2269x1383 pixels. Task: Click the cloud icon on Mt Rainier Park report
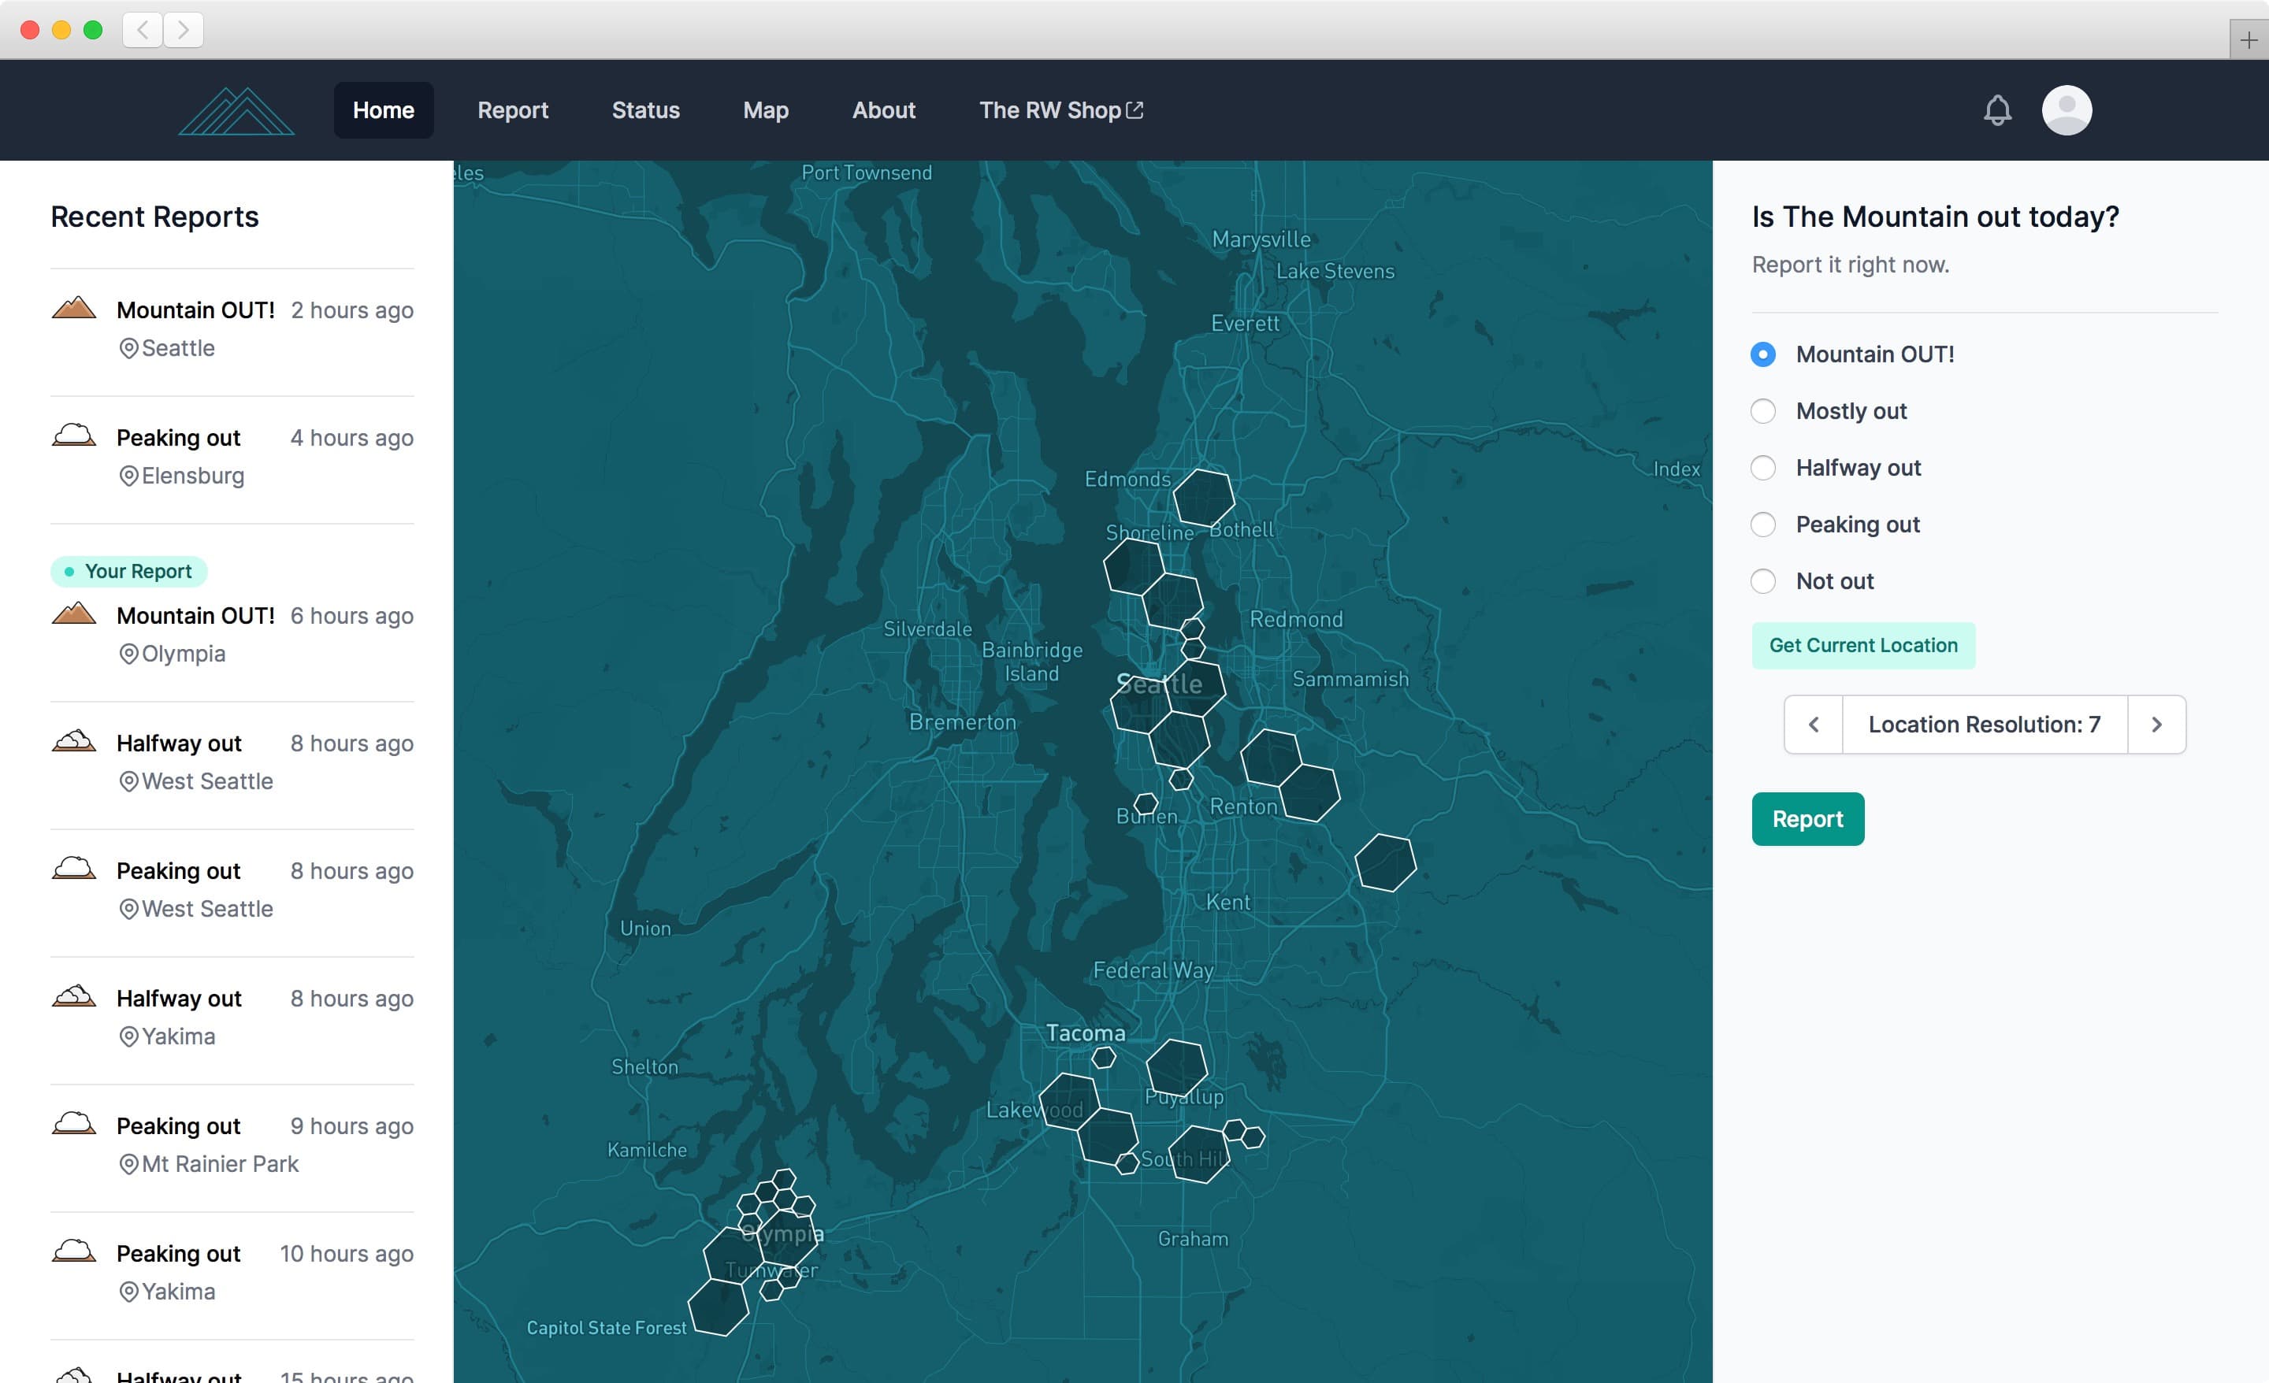(x=74, y=1122)
